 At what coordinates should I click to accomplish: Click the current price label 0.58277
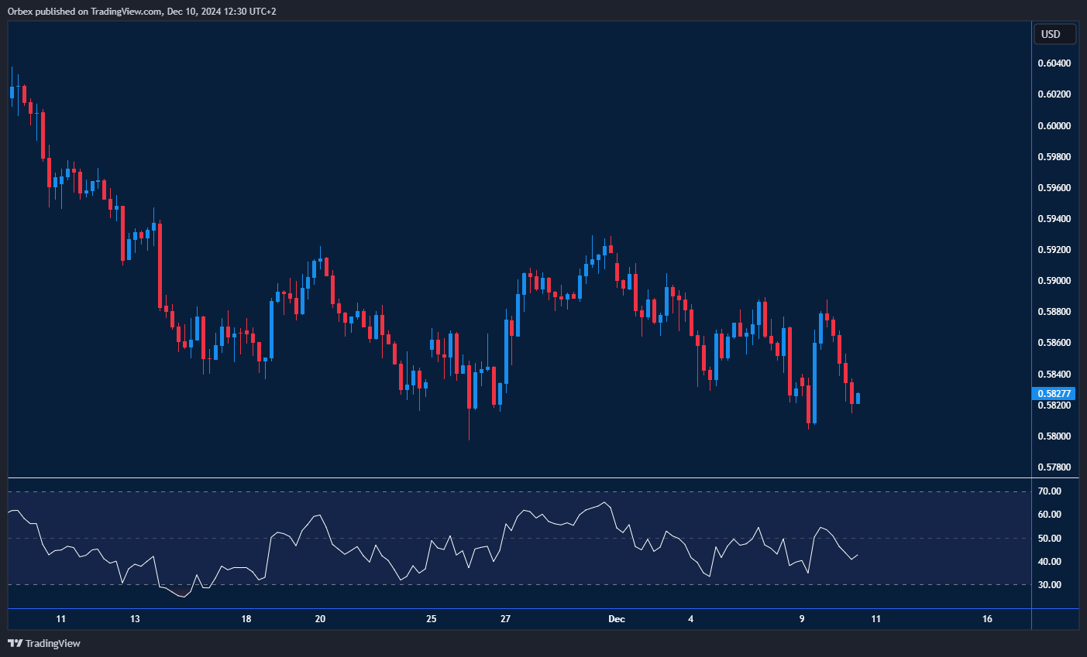click(x=1054, y=394)
